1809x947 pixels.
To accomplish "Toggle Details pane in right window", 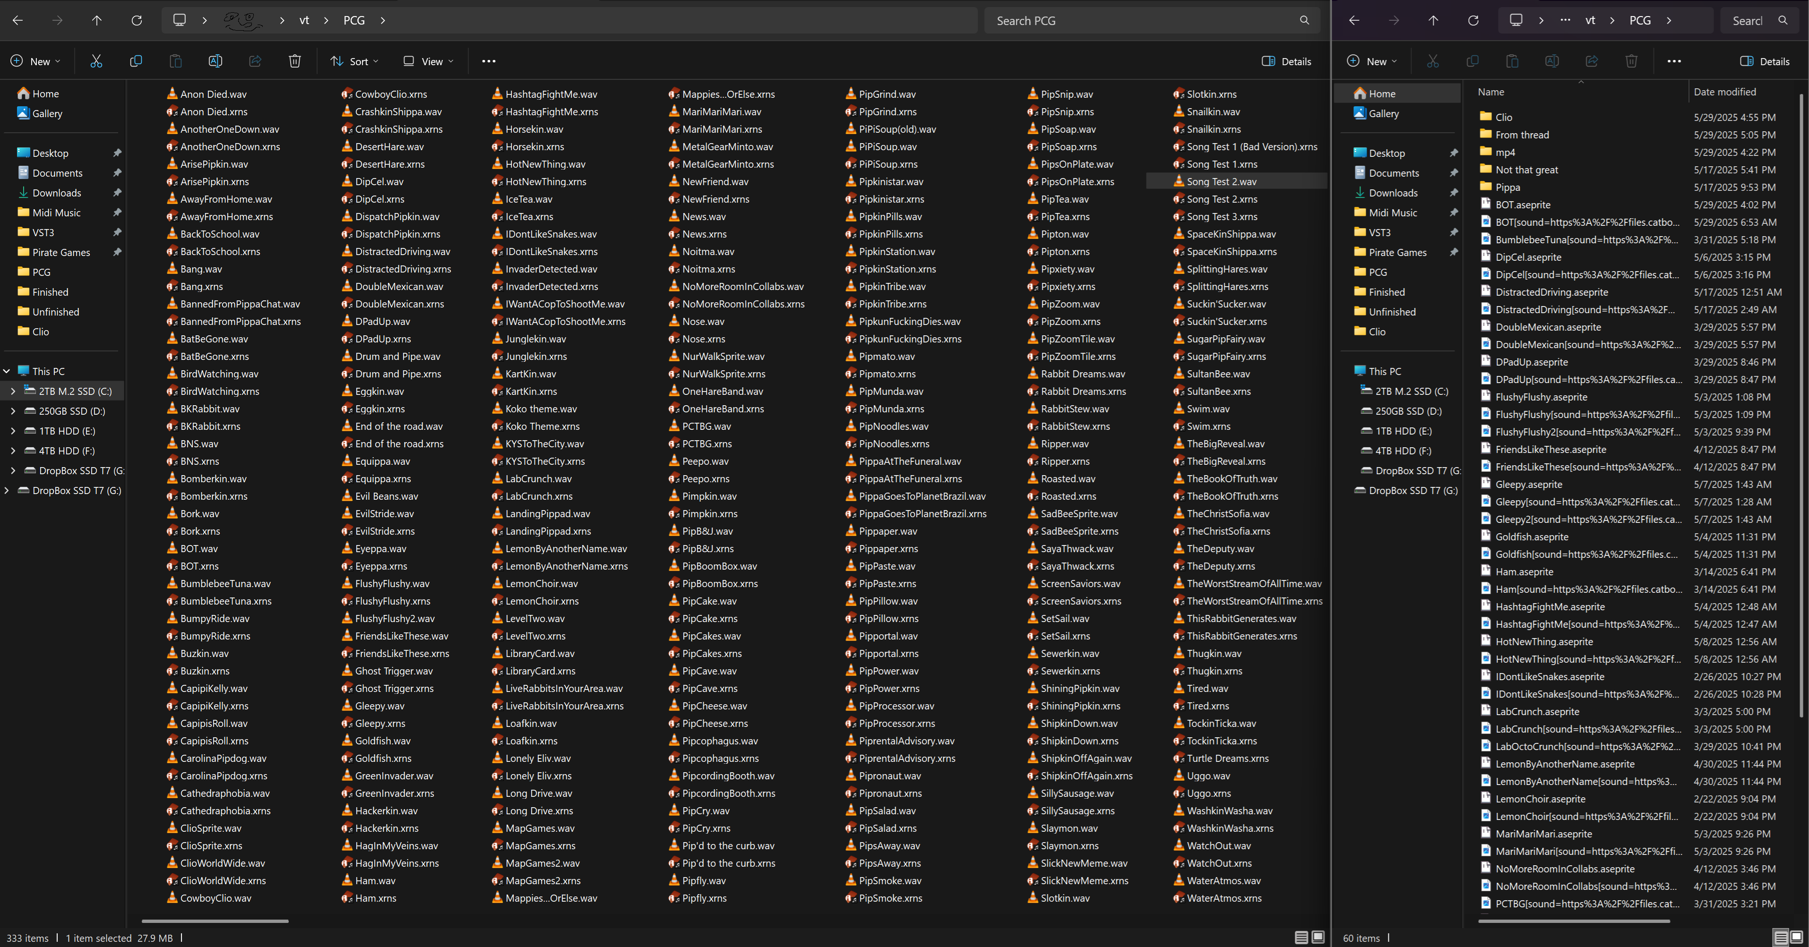I will (1765, 61).
